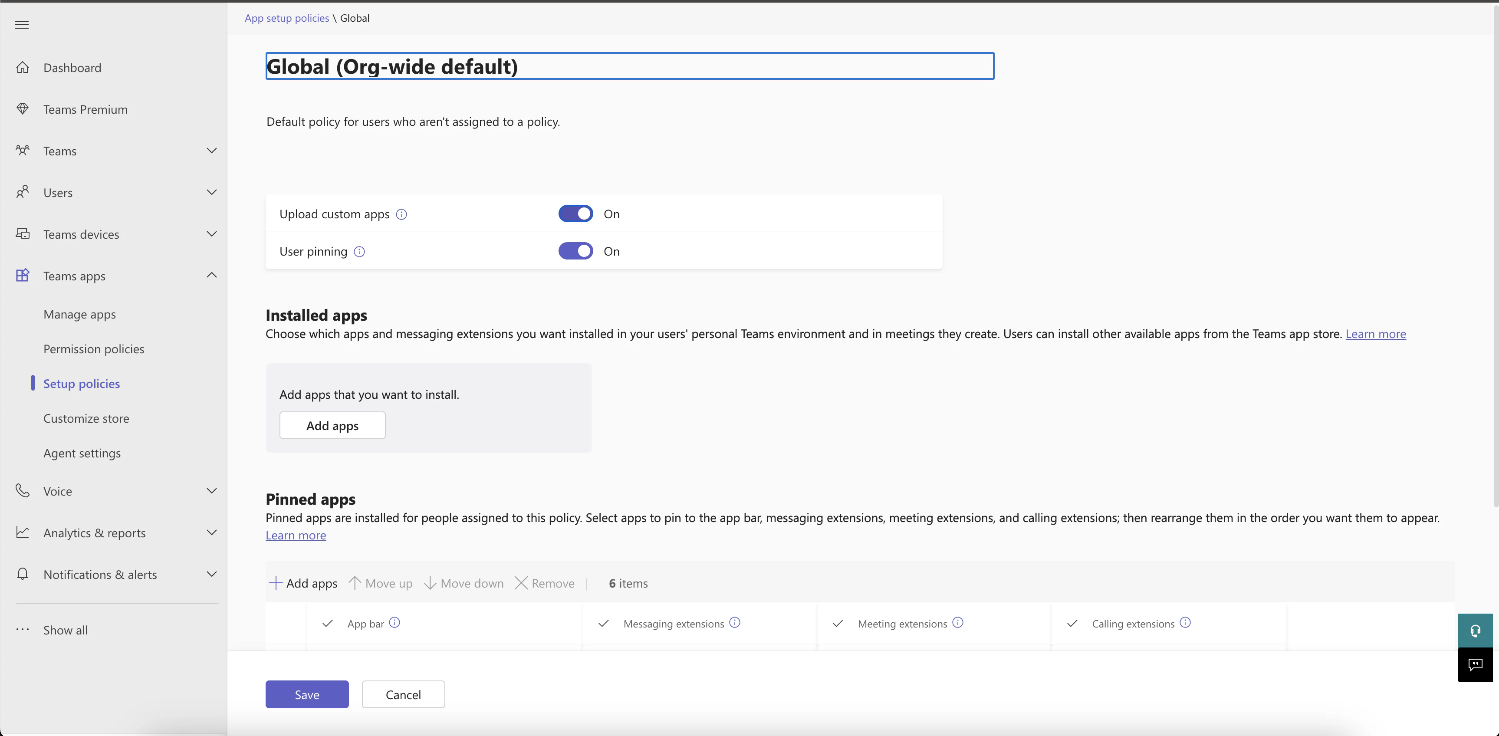Expand the Voice section chevron
This screenshot has width=1499, height=736.
(212, 490)
